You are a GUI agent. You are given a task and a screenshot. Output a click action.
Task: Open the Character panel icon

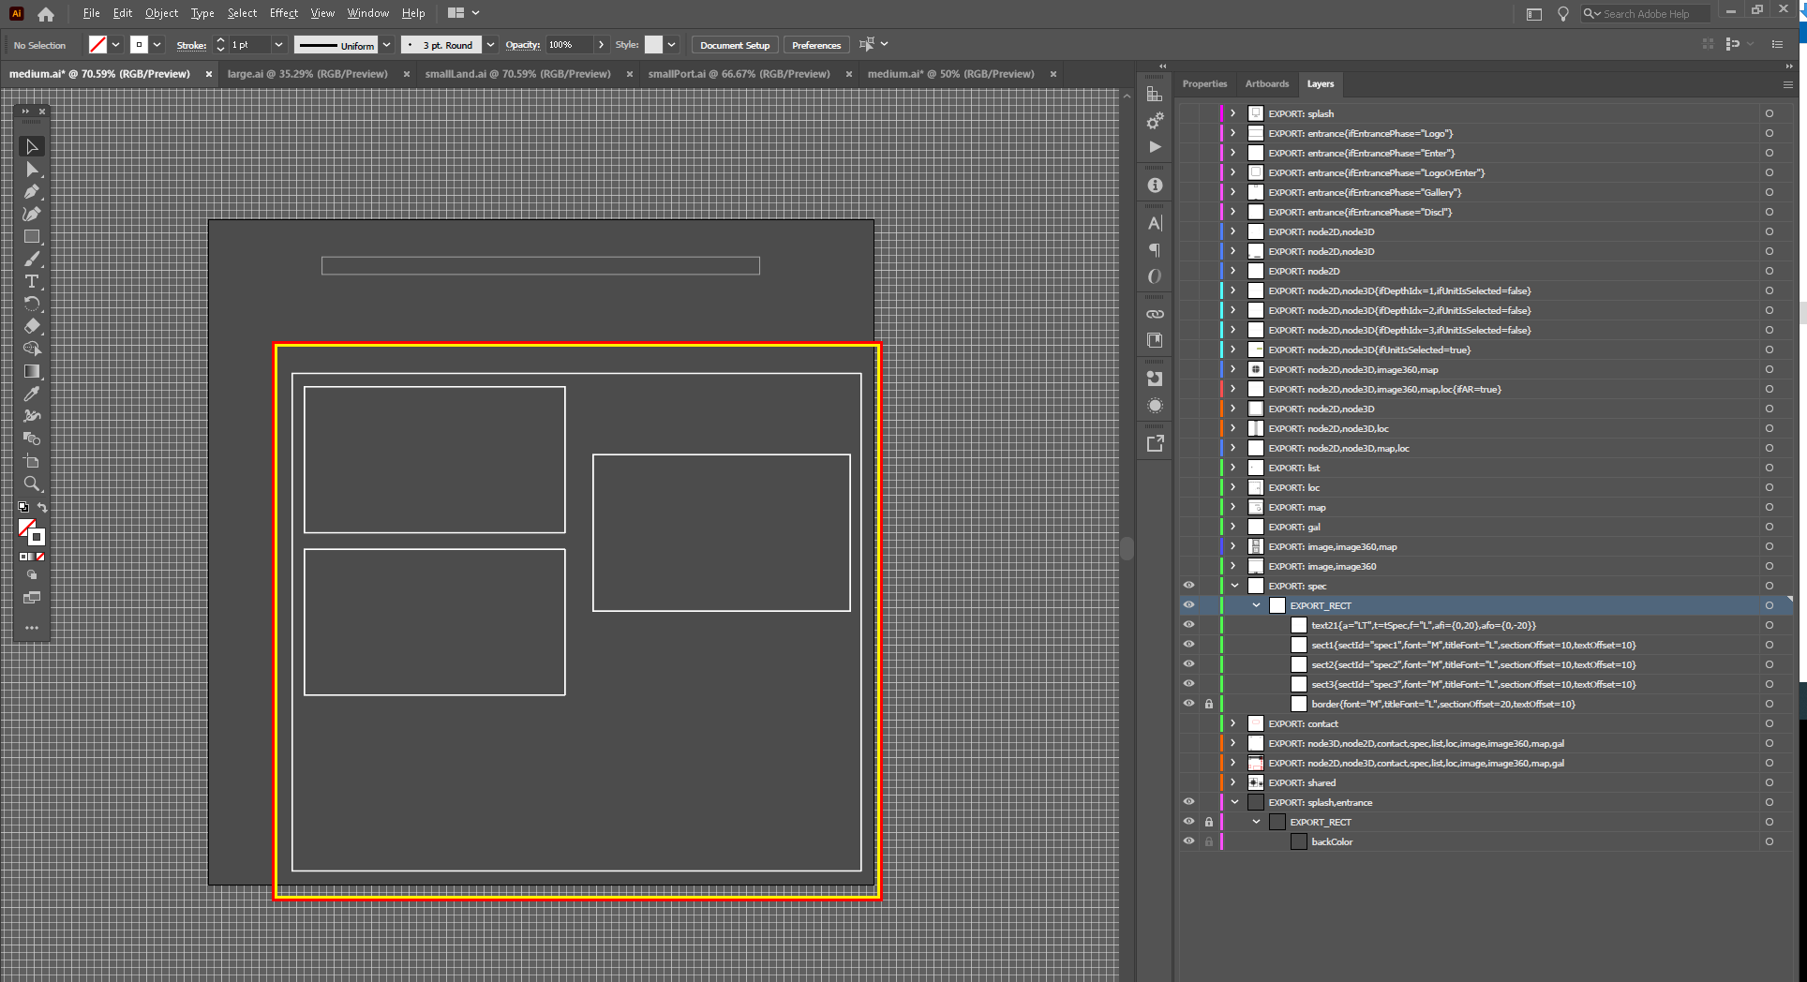click(1155, 223)
